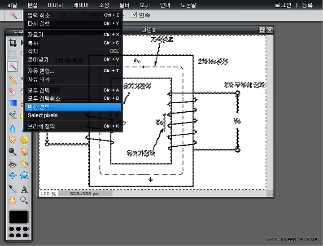The height and width of the screenshot is (246, 323).
Task: Choose 자유 변형... from the menu
Action: coord(73,71)
